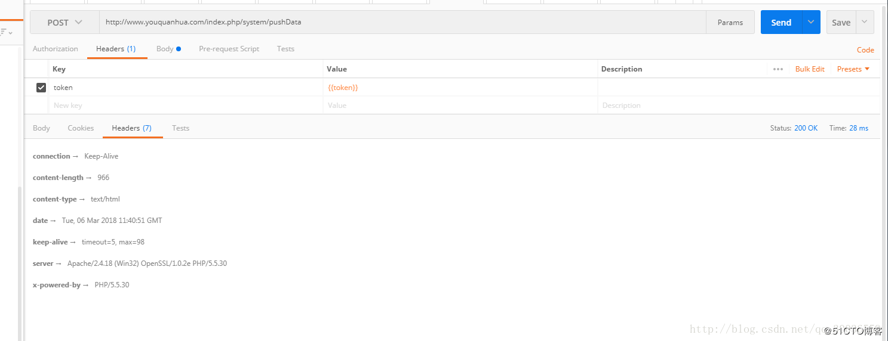
Task: Open the three-dot column options menu
Action: coord(778,69)
